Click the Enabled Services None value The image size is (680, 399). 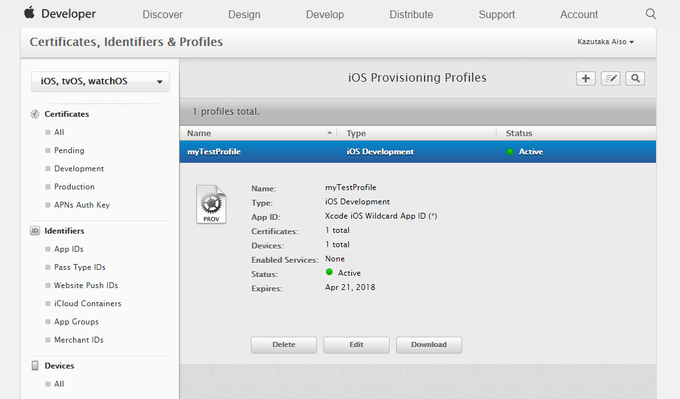tap(334, 259)
